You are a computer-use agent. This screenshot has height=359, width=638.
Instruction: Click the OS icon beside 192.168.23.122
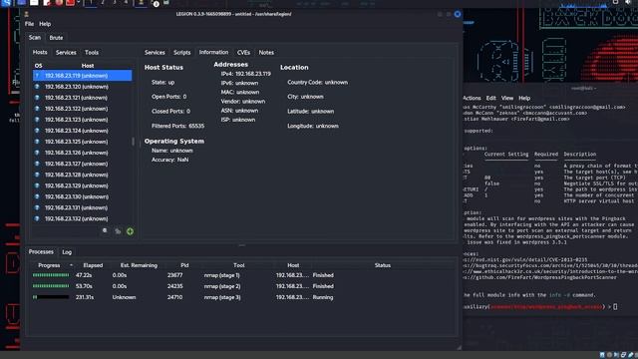click(37, 109)
